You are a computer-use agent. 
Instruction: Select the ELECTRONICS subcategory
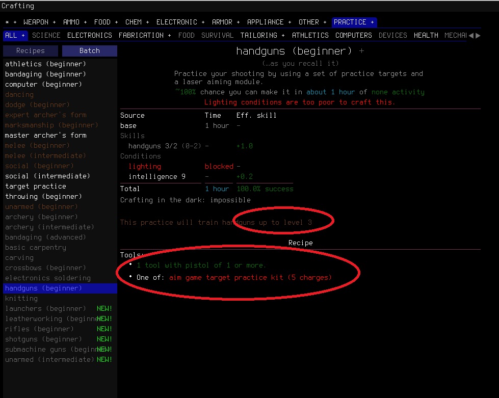(x=89, y=35)
